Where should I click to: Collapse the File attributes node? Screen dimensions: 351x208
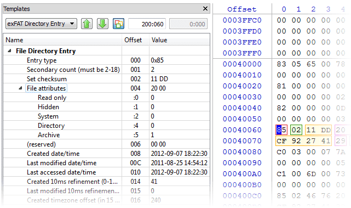20,88
